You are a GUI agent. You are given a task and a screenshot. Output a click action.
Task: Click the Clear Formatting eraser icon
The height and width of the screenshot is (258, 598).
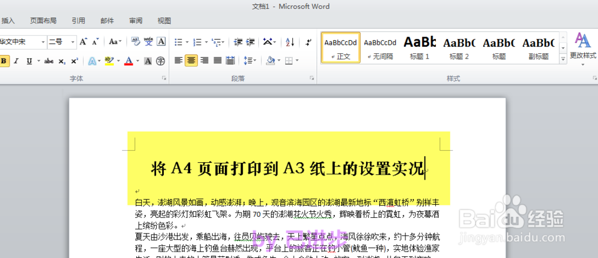coord(135,42)
